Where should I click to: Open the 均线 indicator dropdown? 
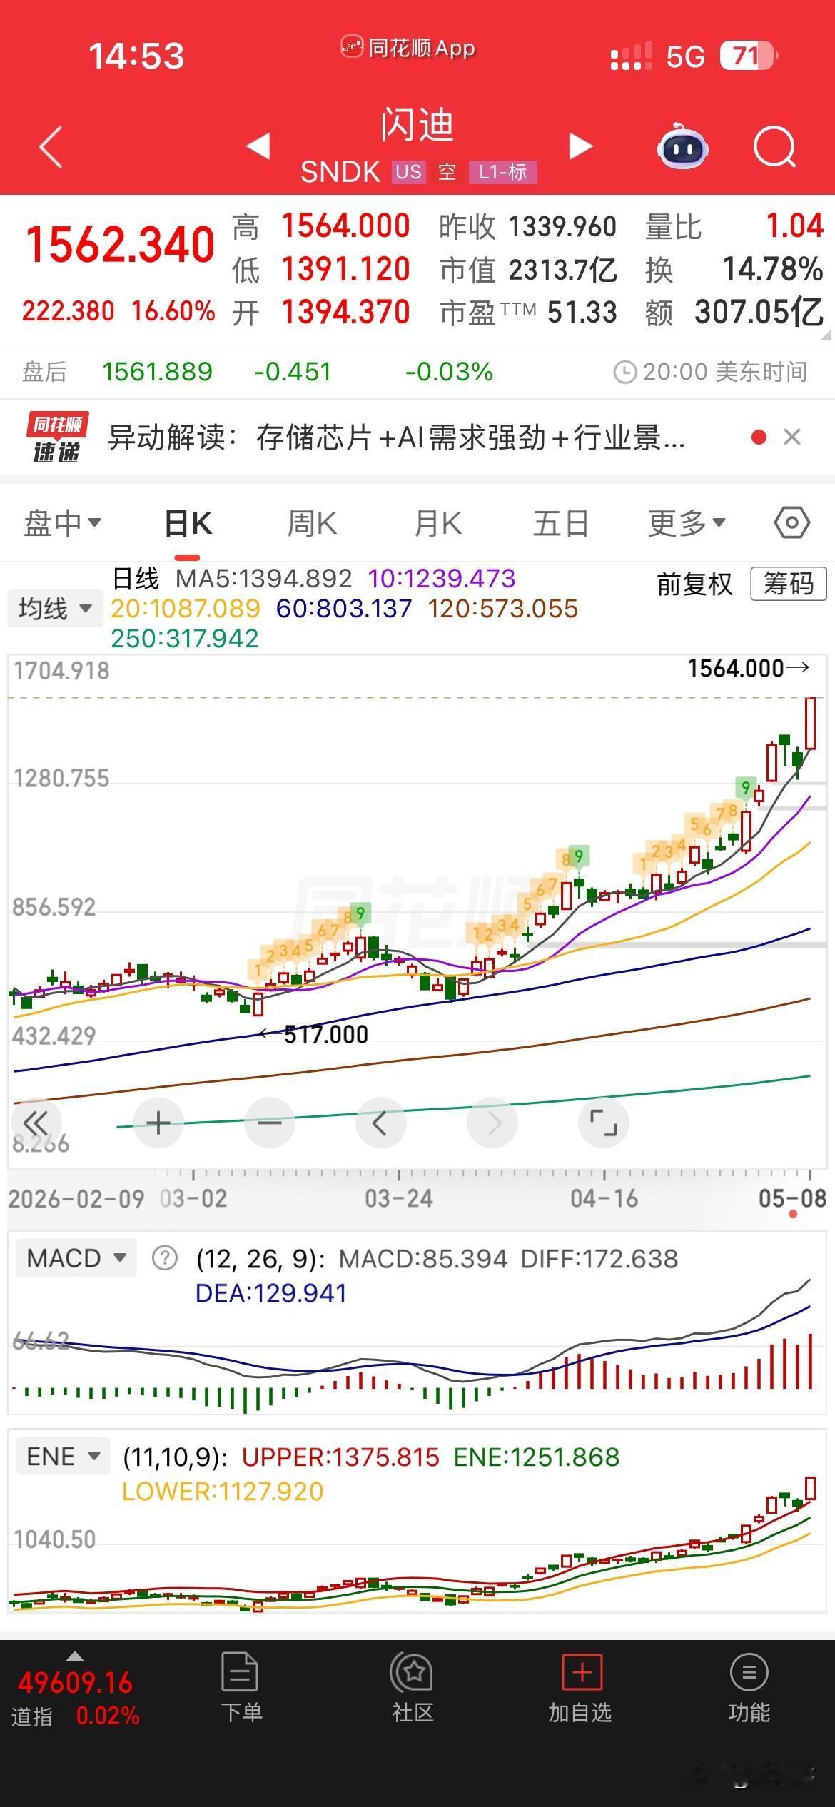(56, 608)
